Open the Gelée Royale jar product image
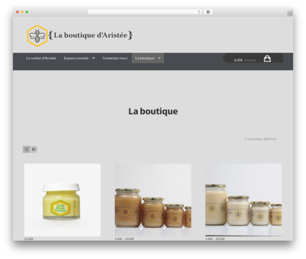Screen dimensions: 306x259 pyautogui.click(x=62, y=200)
